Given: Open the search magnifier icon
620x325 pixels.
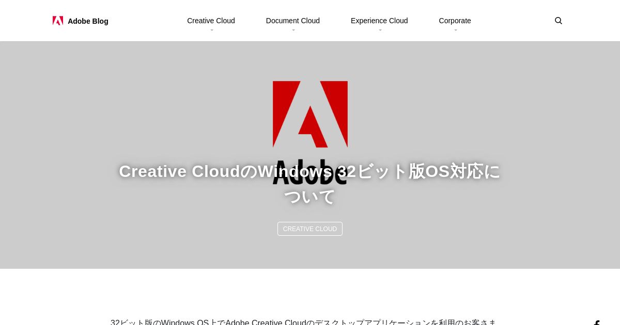Looking at the screenshot, I should (x=559, y=21).
